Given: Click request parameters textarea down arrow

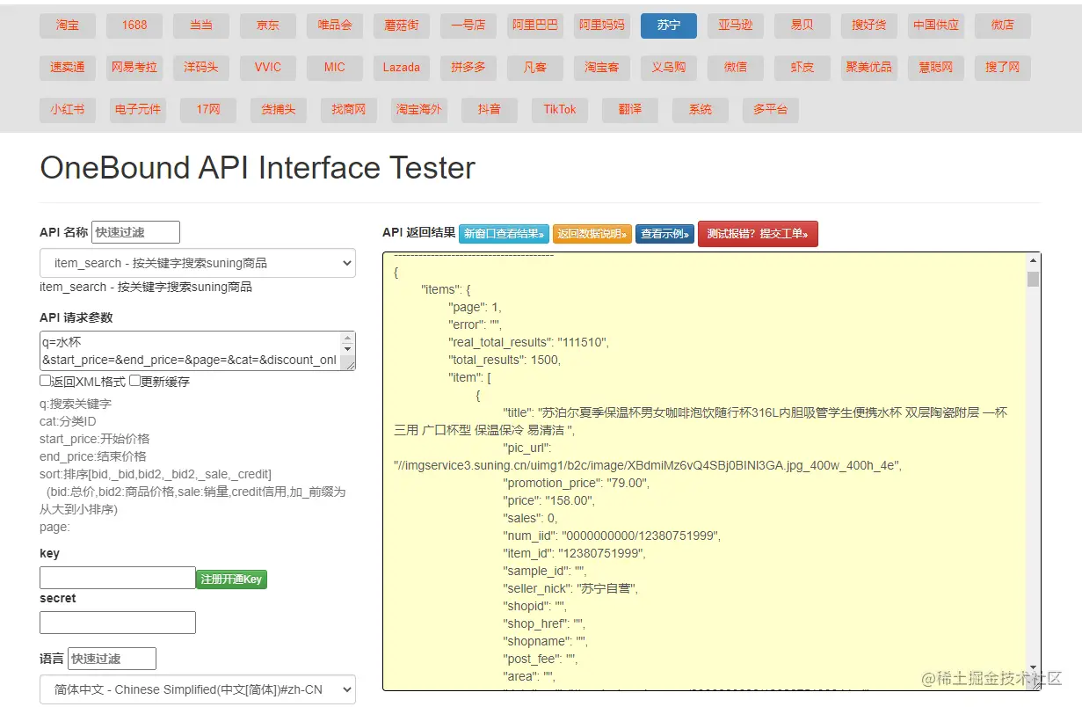Looking at the screenshot, I should 348,350.
